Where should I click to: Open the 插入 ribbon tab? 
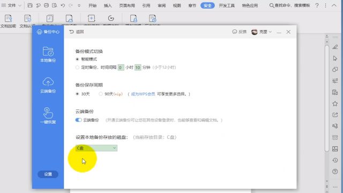pyautogui.click(x=108, y=5)
